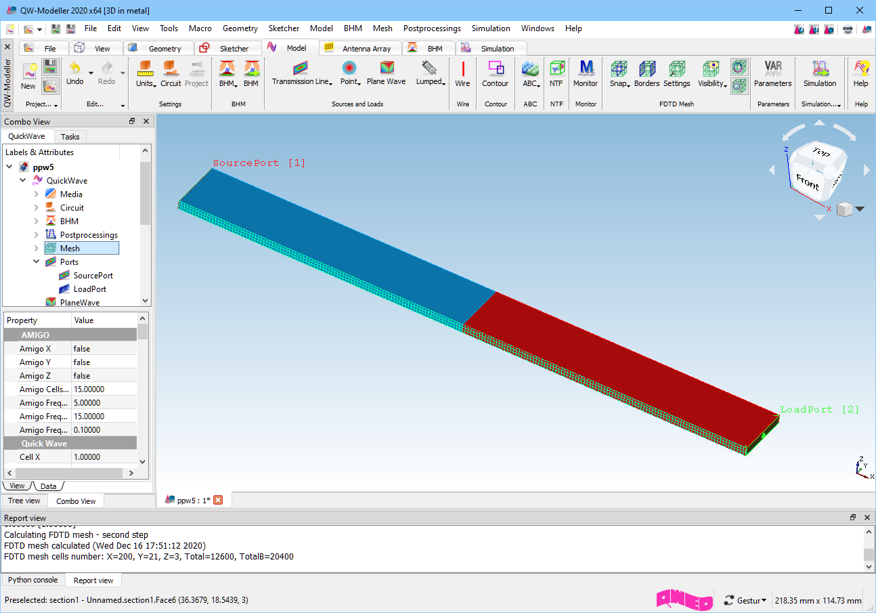
Task: Click the Front face of navigation cube
Action: point(808,182)
